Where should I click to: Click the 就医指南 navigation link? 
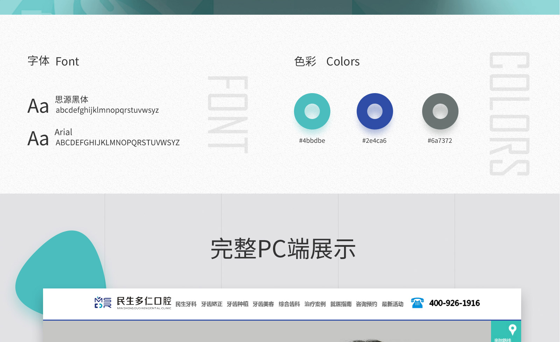tap(341, 304)
